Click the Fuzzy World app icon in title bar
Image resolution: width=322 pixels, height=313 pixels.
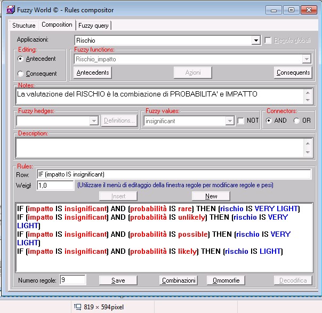(11, 10)
